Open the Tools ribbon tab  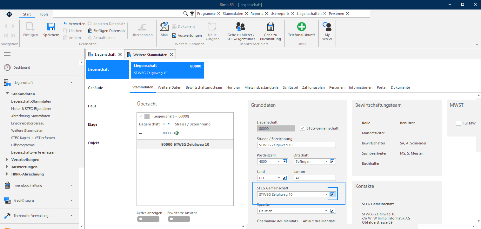pyautogui.click(x=44, y=14)
